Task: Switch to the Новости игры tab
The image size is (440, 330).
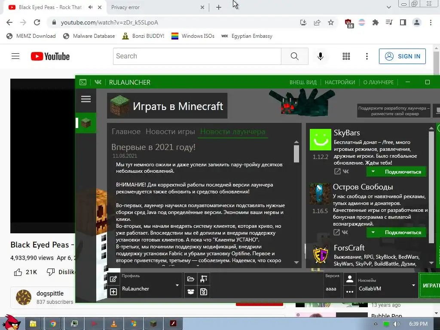Action: coord(170,131)
